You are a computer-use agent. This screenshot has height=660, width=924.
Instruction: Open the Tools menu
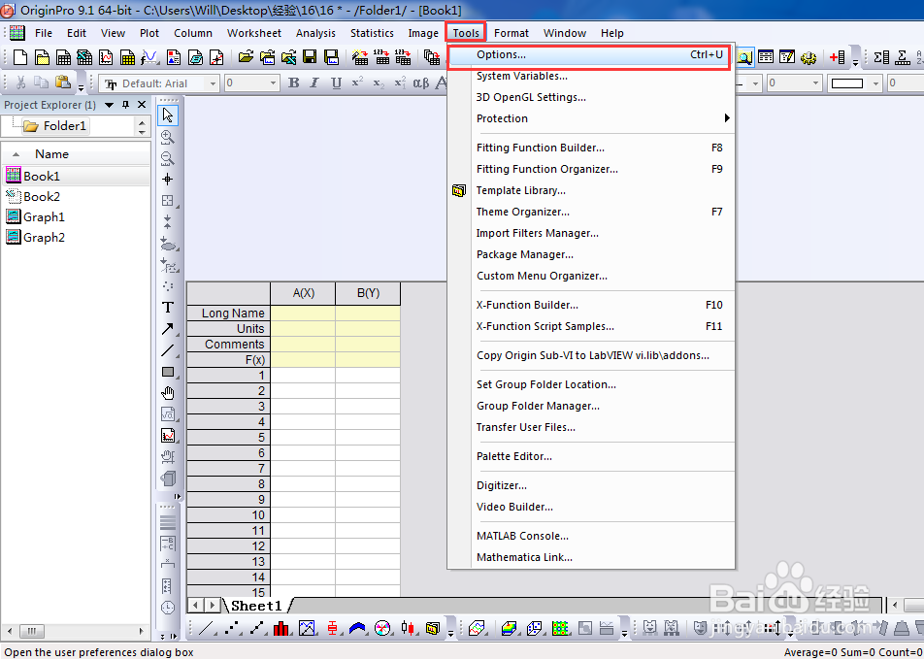click(466, 33)
